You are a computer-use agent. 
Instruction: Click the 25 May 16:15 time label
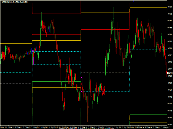[20, 127]
